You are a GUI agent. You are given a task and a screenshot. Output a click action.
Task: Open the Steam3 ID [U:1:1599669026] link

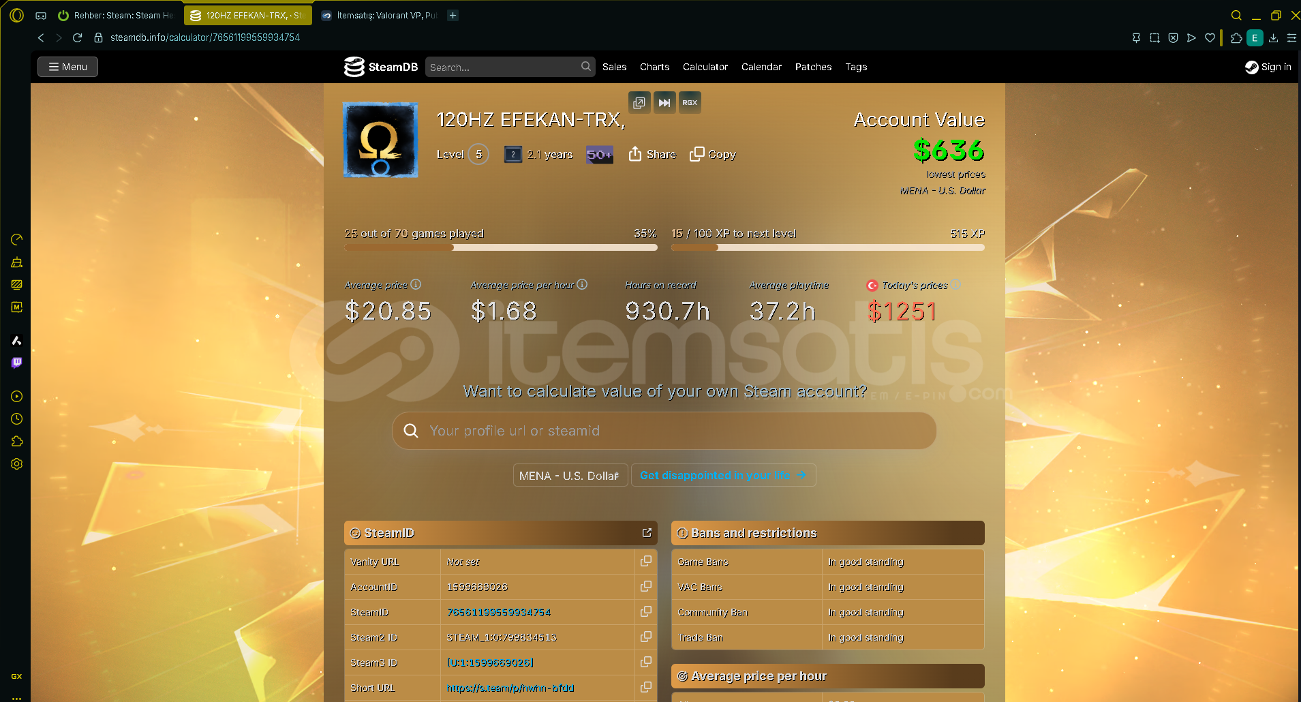pyautogui.click(x=490, y=662)
